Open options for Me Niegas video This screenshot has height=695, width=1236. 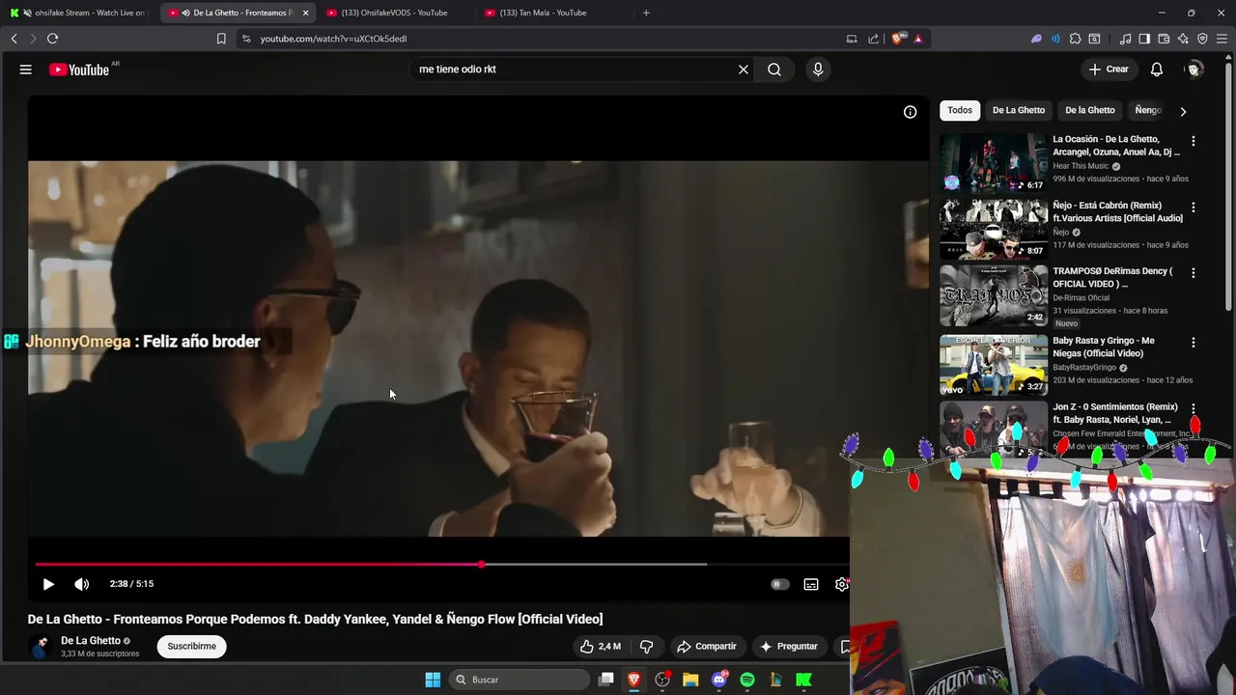[x=1194, y=343]
